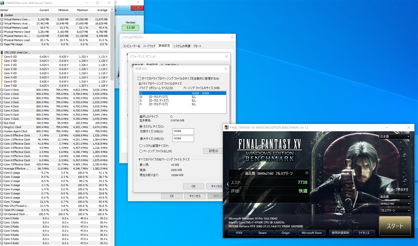Click the Page File Usage sensor icon
This screenshot has width=418, height=246.
2,44
